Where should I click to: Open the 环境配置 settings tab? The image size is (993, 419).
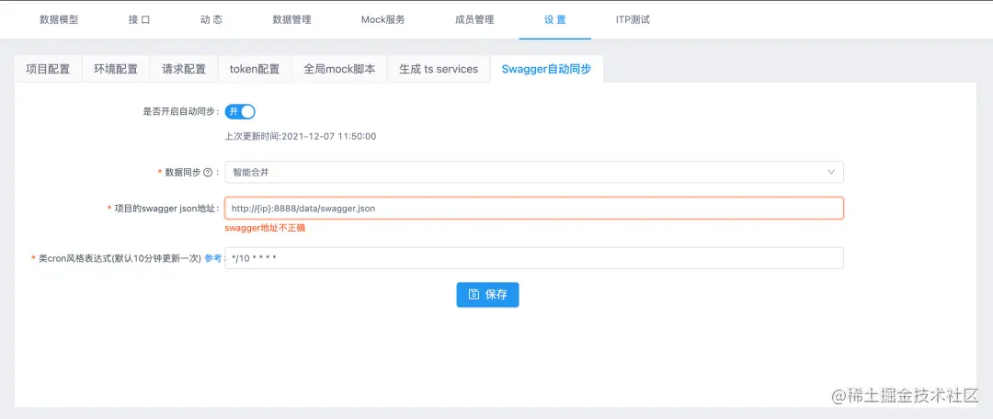pos(116,69)
